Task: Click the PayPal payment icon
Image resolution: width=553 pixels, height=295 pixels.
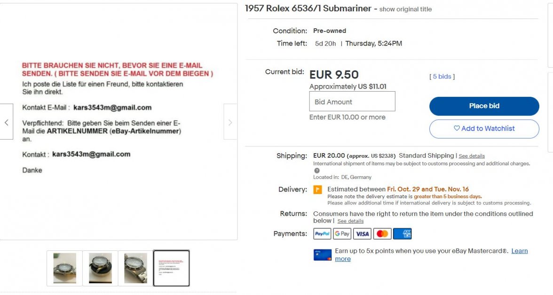Action: (x=322, y=233)
